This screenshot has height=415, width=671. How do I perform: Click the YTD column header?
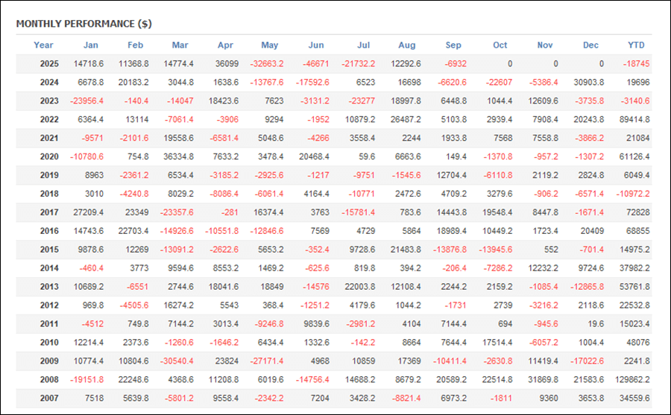(x=636, y=45)
